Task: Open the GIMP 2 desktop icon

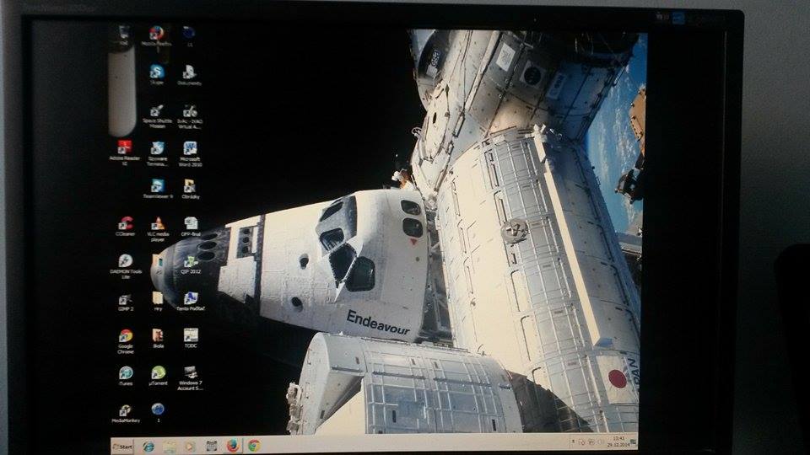Action: tap(125, 299)
